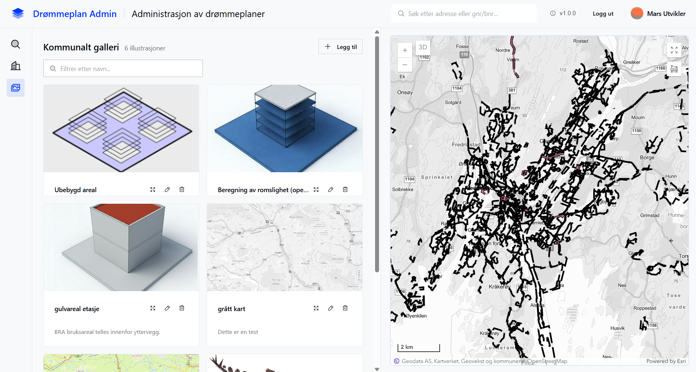The image size is (696, 372).
Task: Expand the Ubebygd areal illustration fullscreen
Action: point(153,190)
